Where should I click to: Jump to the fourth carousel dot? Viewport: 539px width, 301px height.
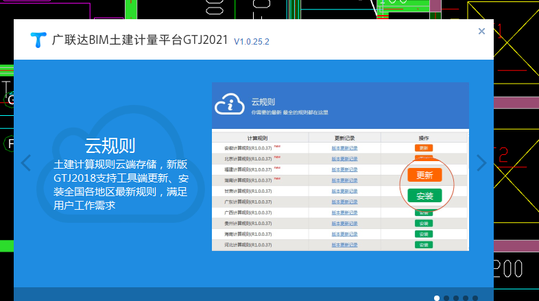[x=466, y=298]
